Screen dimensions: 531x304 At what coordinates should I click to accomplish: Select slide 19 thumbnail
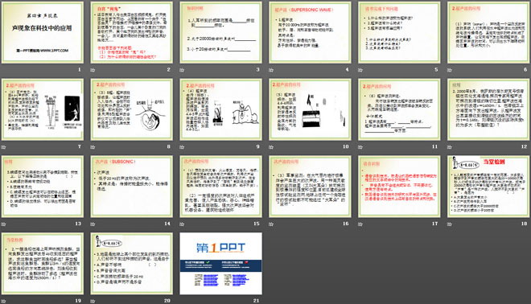(43, 263)
